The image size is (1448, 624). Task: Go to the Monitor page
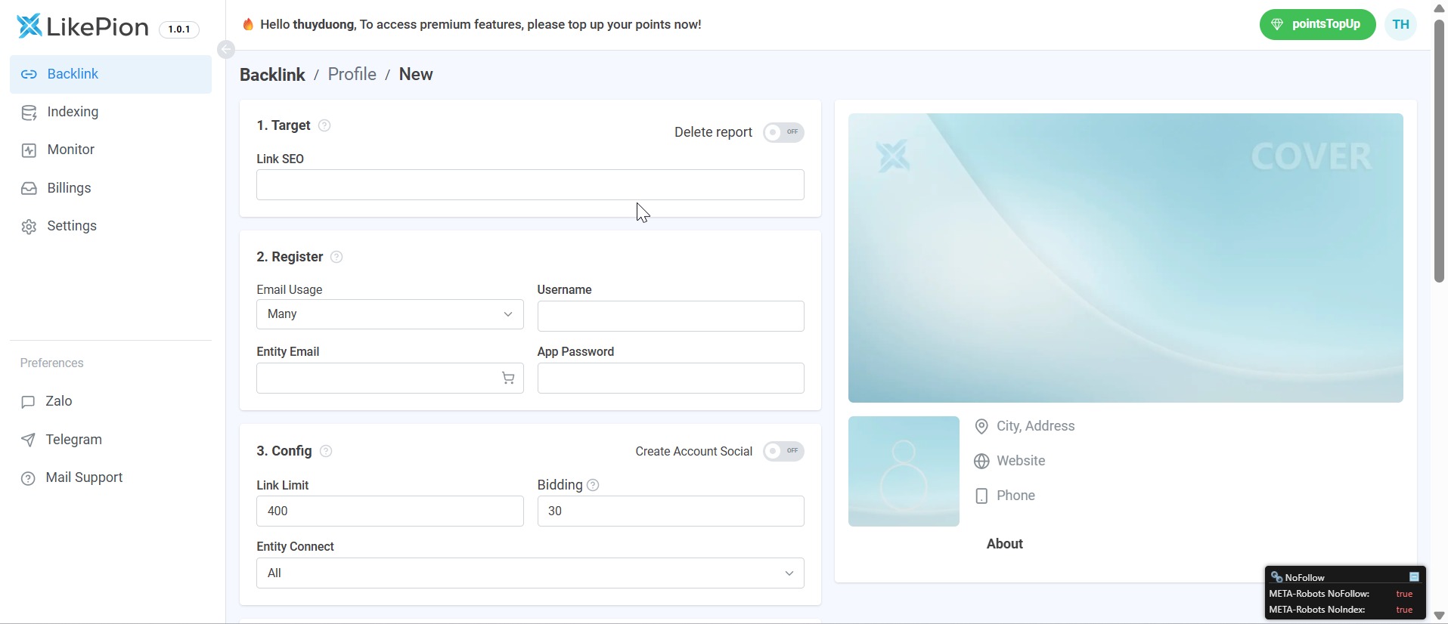click(110, 150)
